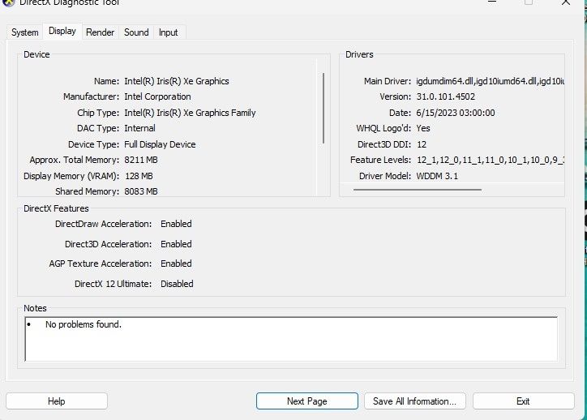The image size is (587, 420).
Task: Click chip type 'Intel(R) Iris(R) Xe Graphics Family'
Action: click(x=190, y=113)
